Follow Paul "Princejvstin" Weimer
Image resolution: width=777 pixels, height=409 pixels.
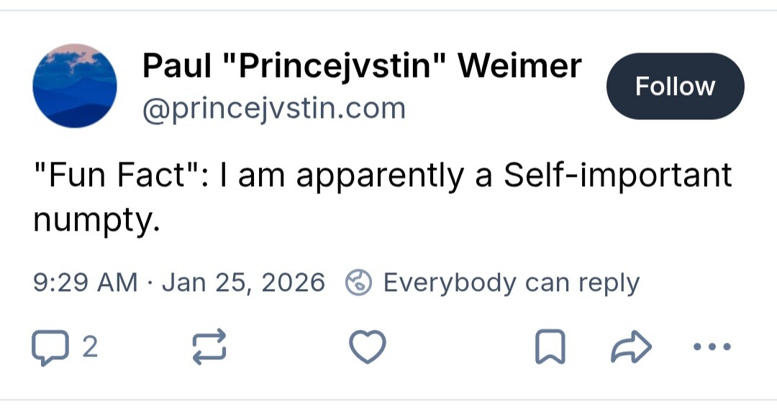(675, 86)
